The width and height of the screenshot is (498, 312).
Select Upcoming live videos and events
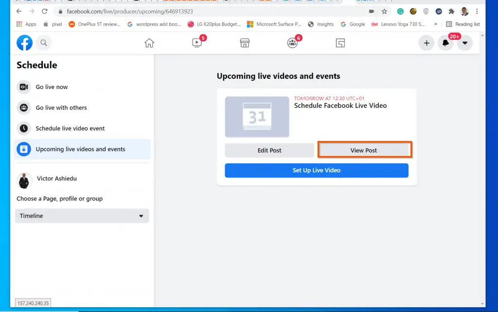coord(82,149)
